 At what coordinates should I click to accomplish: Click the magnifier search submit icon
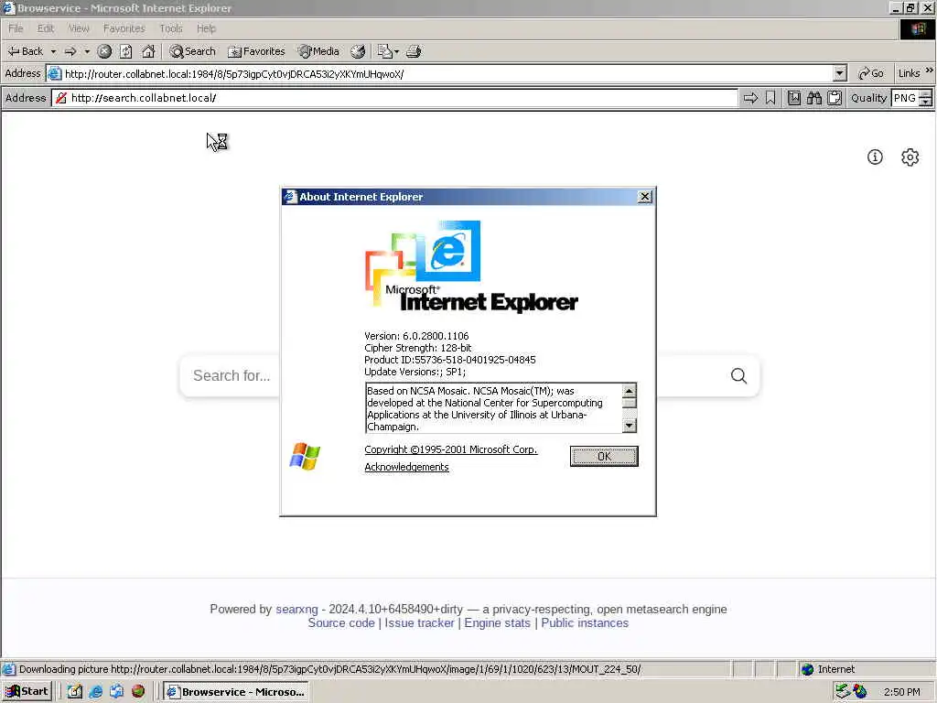(739, 376)
